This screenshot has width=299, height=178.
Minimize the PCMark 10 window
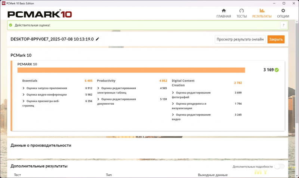(274, 3)
